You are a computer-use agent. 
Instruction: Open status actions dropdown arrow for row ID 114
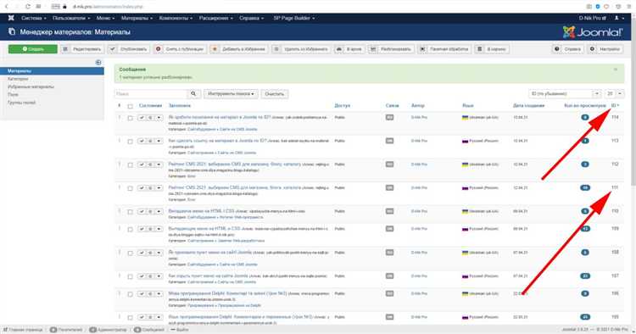[159, 118]
